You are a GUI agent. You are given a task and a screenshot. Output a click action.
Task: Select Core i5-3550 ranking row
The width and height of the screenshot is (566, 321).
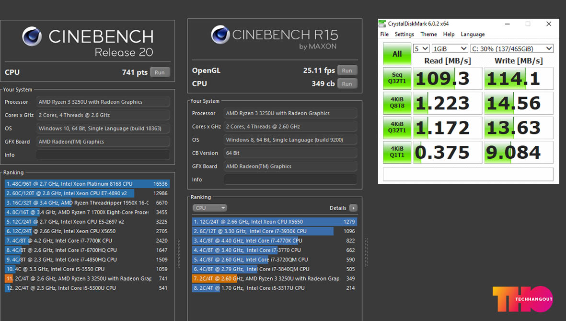[x=87, y=269]
